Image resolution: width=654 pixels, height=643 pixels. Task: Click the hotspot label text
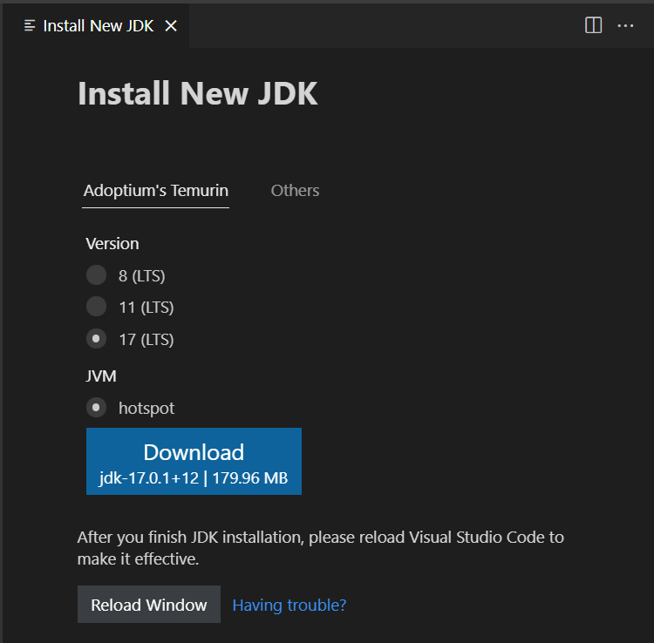pos(146,408)
